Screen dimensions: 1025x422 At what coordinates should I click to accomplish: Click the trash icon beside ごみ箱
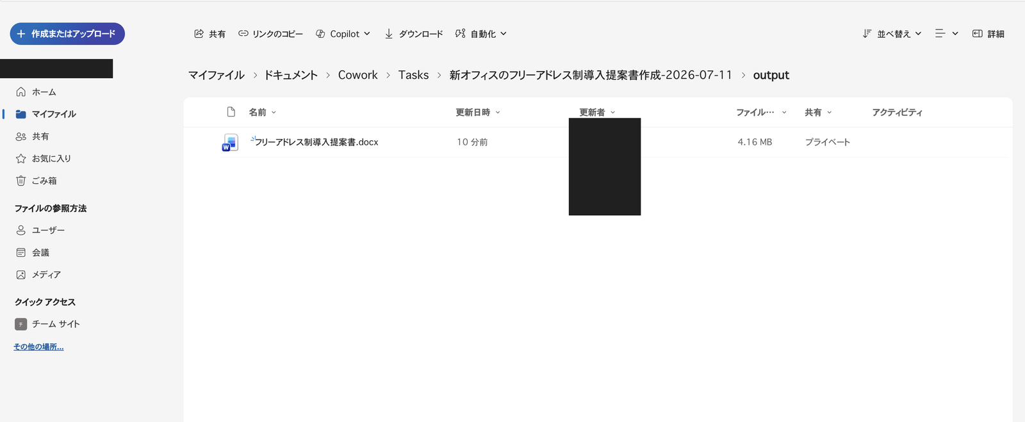21,181
